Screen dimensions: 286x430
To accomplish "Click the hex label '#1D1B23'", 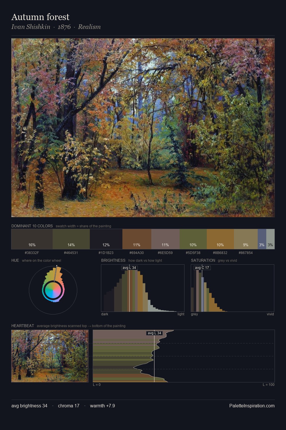I will (x=106, y=253).
